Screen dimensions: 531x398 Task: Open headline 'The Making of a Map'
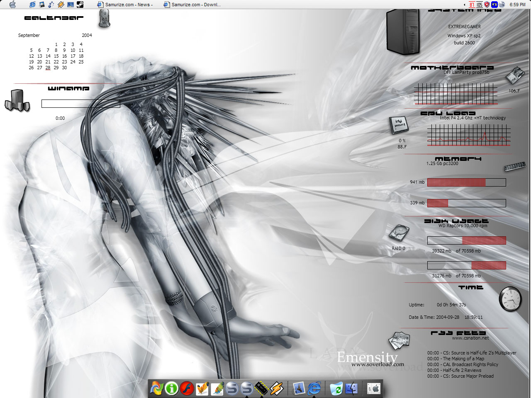[455, 359]
